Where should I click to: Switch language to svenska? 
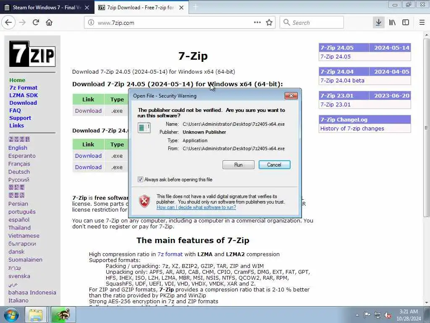coord(19,276)
